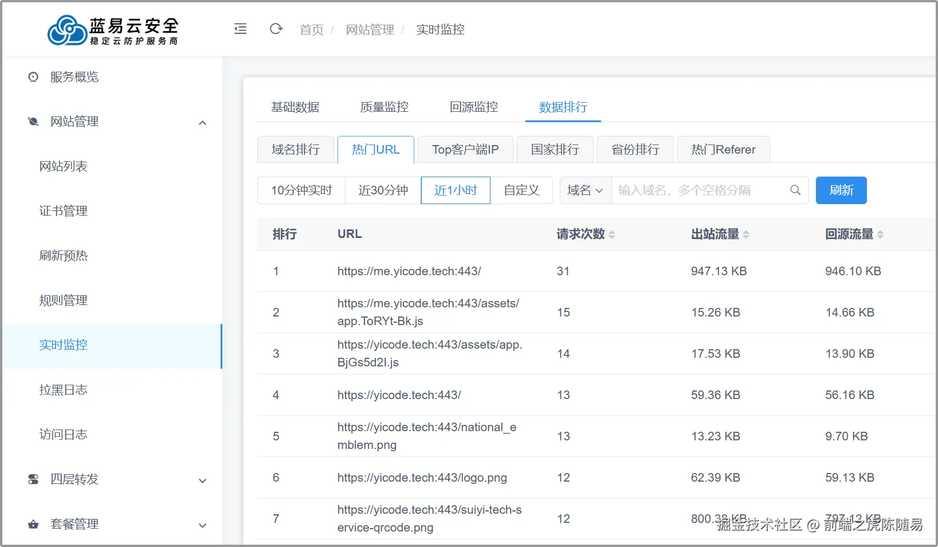Sort by 请求次数 column arrows
Image resolution: width=938 pixels, height=547 pixels.
612,235
